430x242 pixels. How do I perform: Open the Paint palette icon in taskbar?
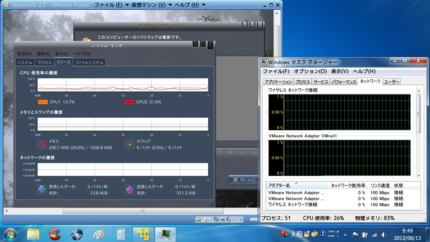tap(99, 234)
